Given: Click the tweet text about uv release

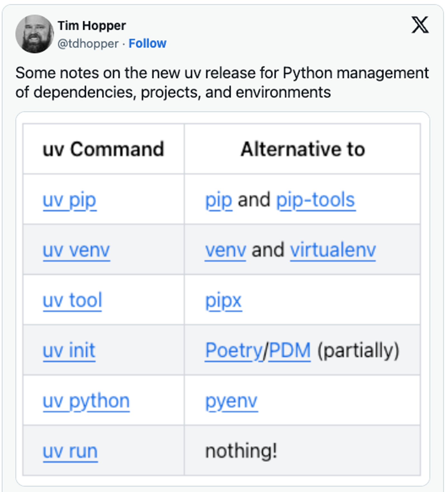Looking at the screenshot, I should [x=222, y=83].
